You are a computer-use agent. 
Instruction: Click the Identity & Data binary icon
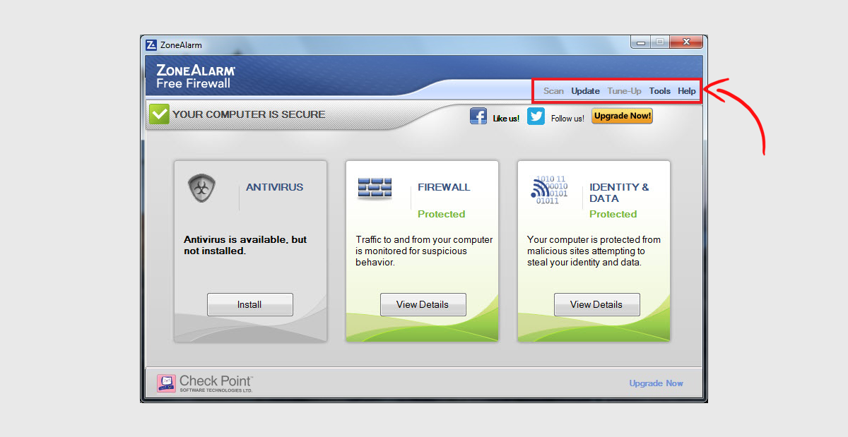[549, 189]
